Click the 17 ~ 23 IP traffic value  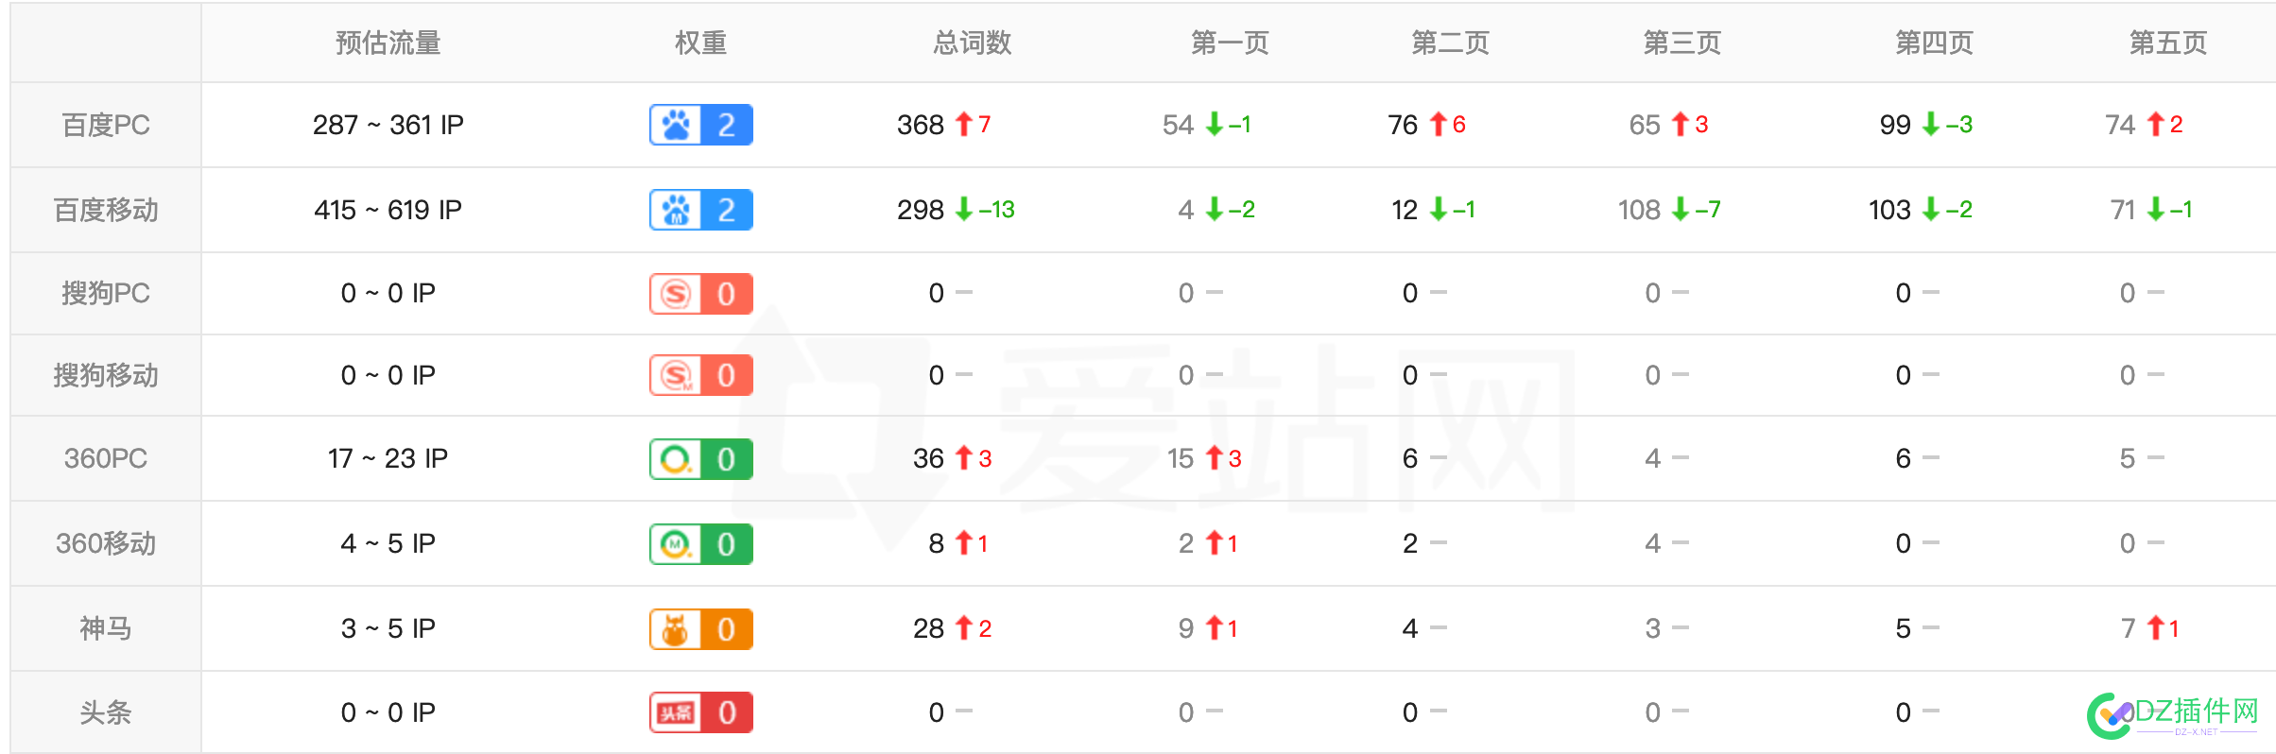tap(388, 458)
